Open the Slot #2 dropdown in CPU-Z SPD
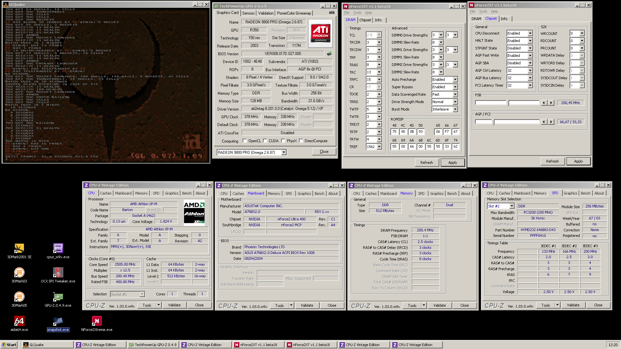This screenshot has height=349, width=621. coord(512,206)
